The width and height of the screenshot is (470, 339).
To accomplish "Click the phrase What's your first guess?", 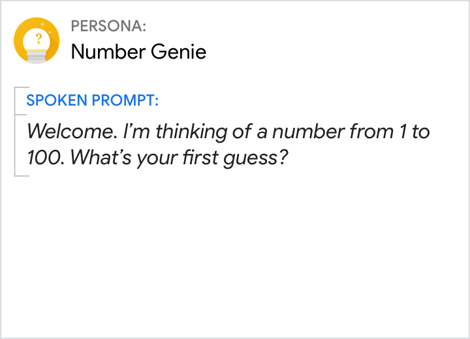I will point(180,158).
